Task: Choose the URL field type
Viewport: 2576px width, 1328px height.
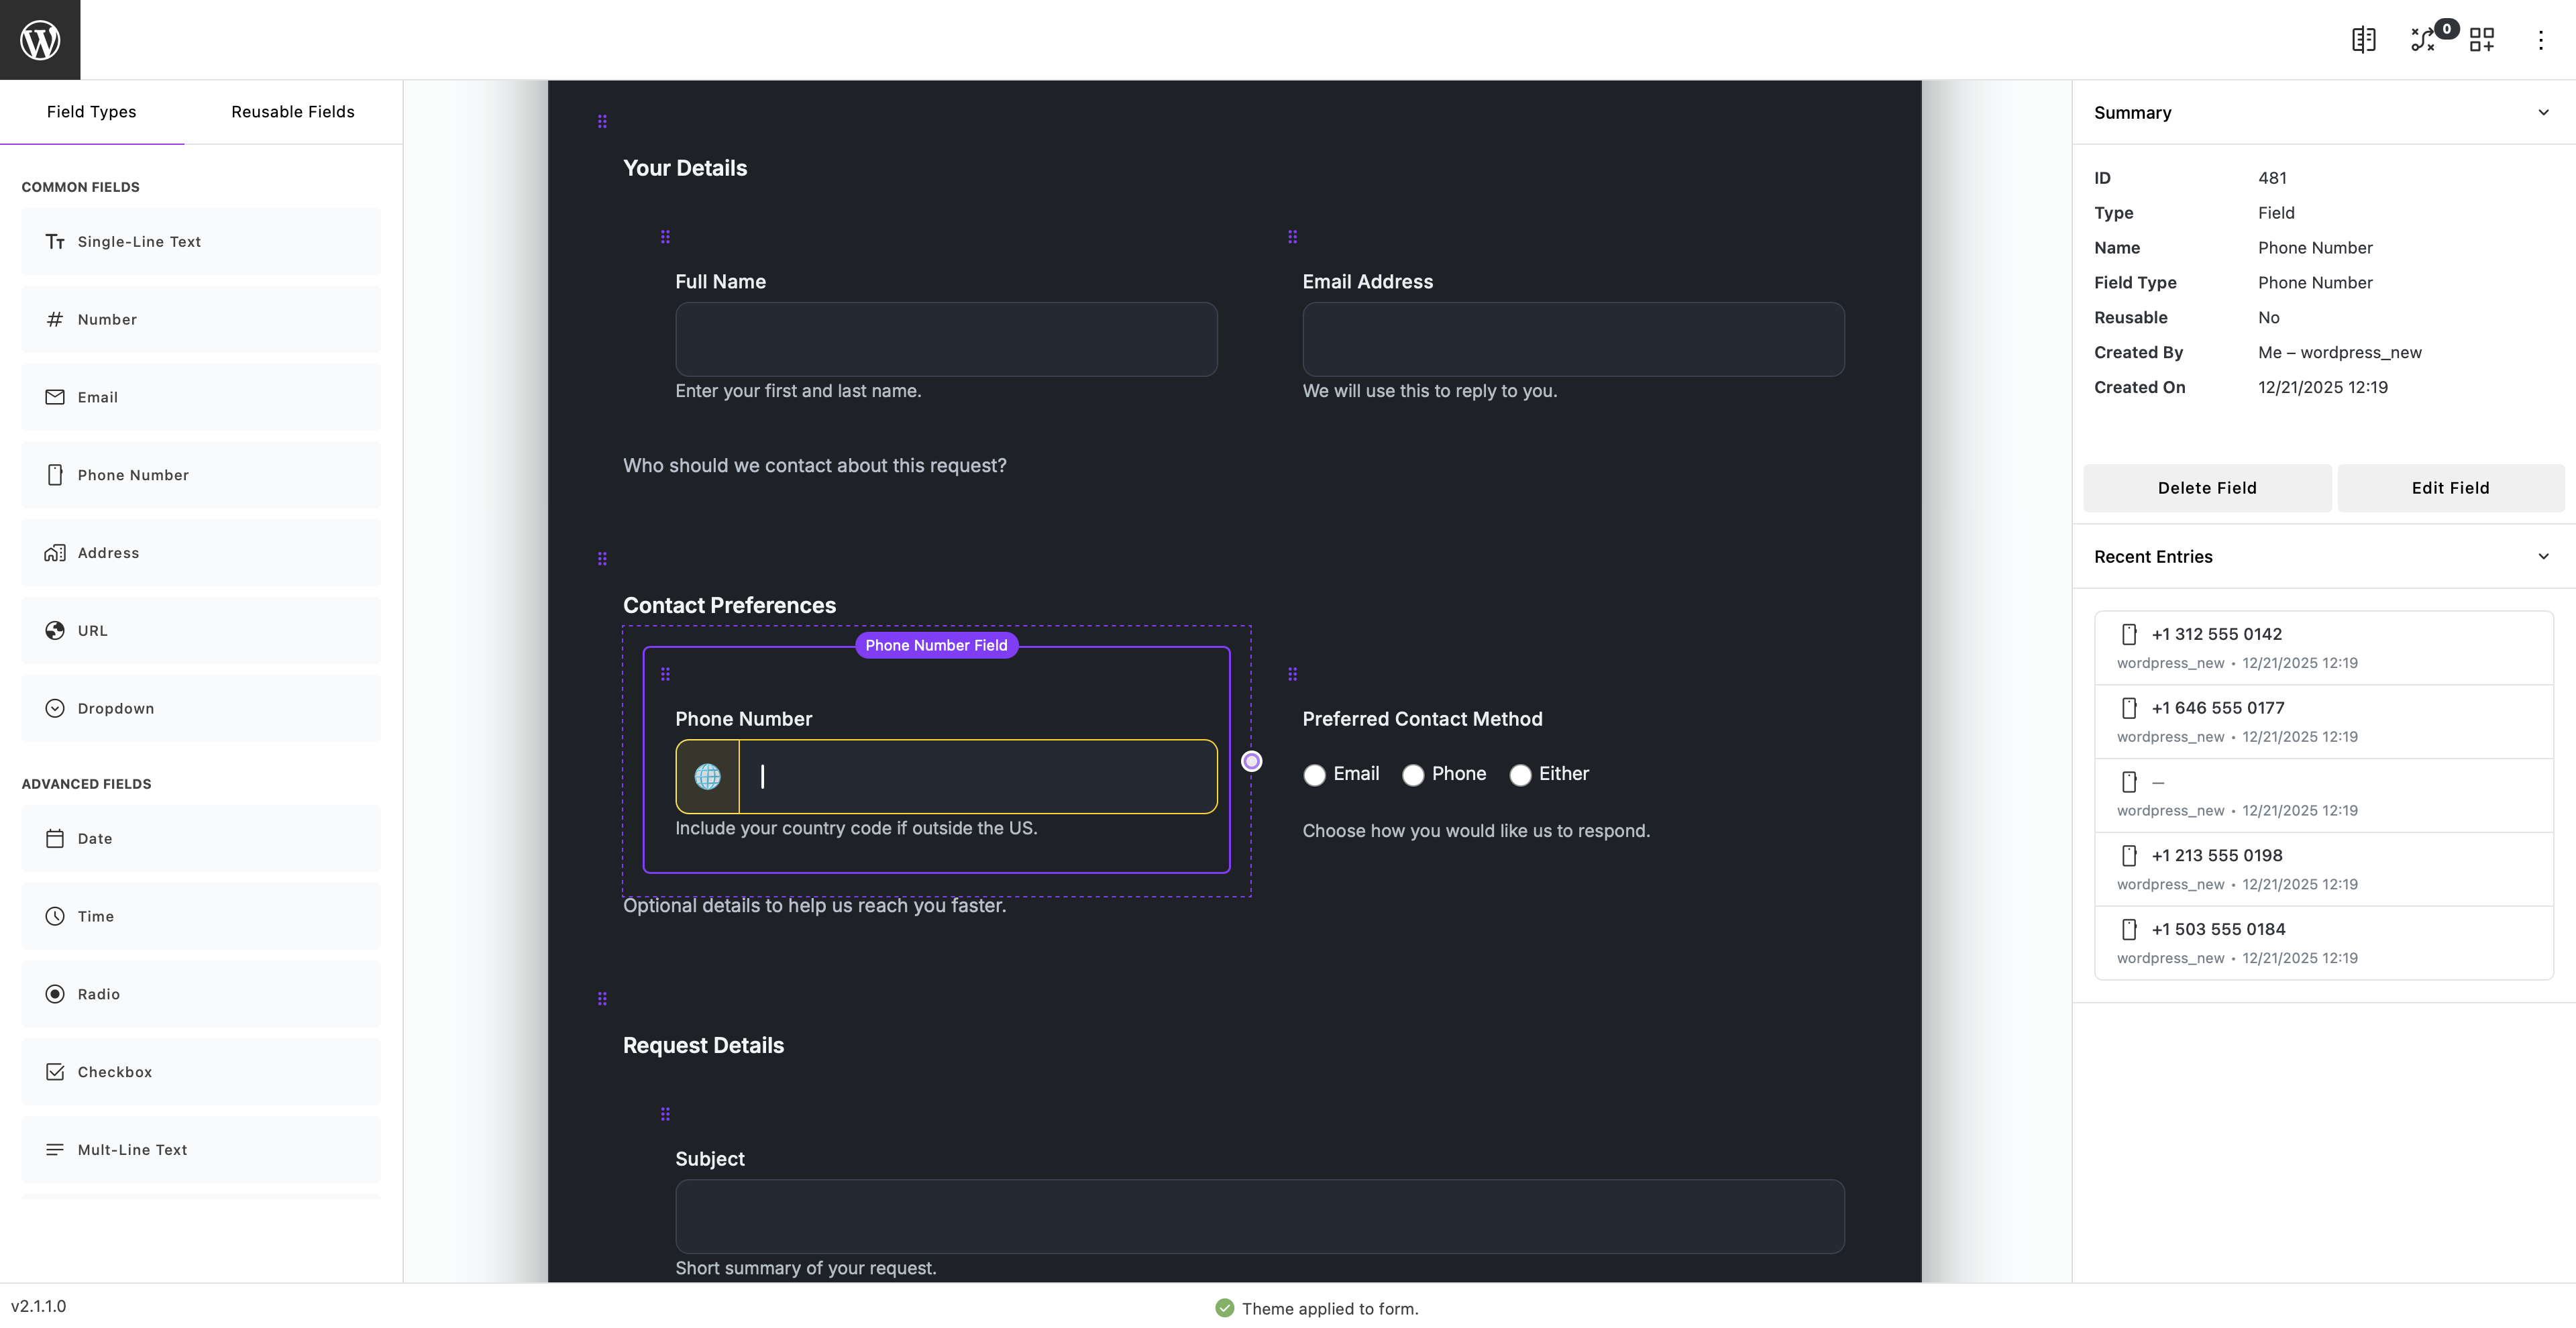Action: [200, 630]
